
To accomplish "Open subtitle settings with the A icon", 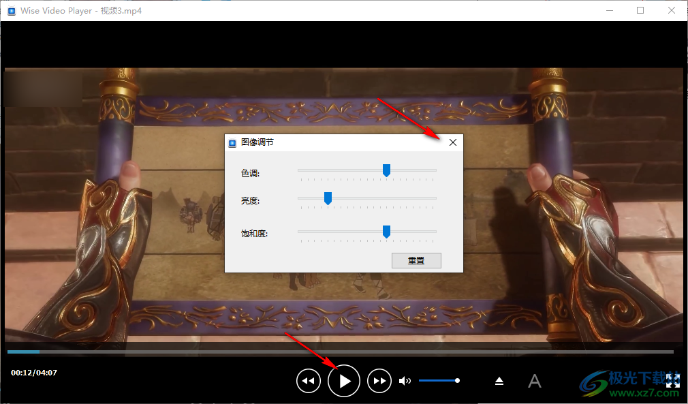I will (535, 381).
